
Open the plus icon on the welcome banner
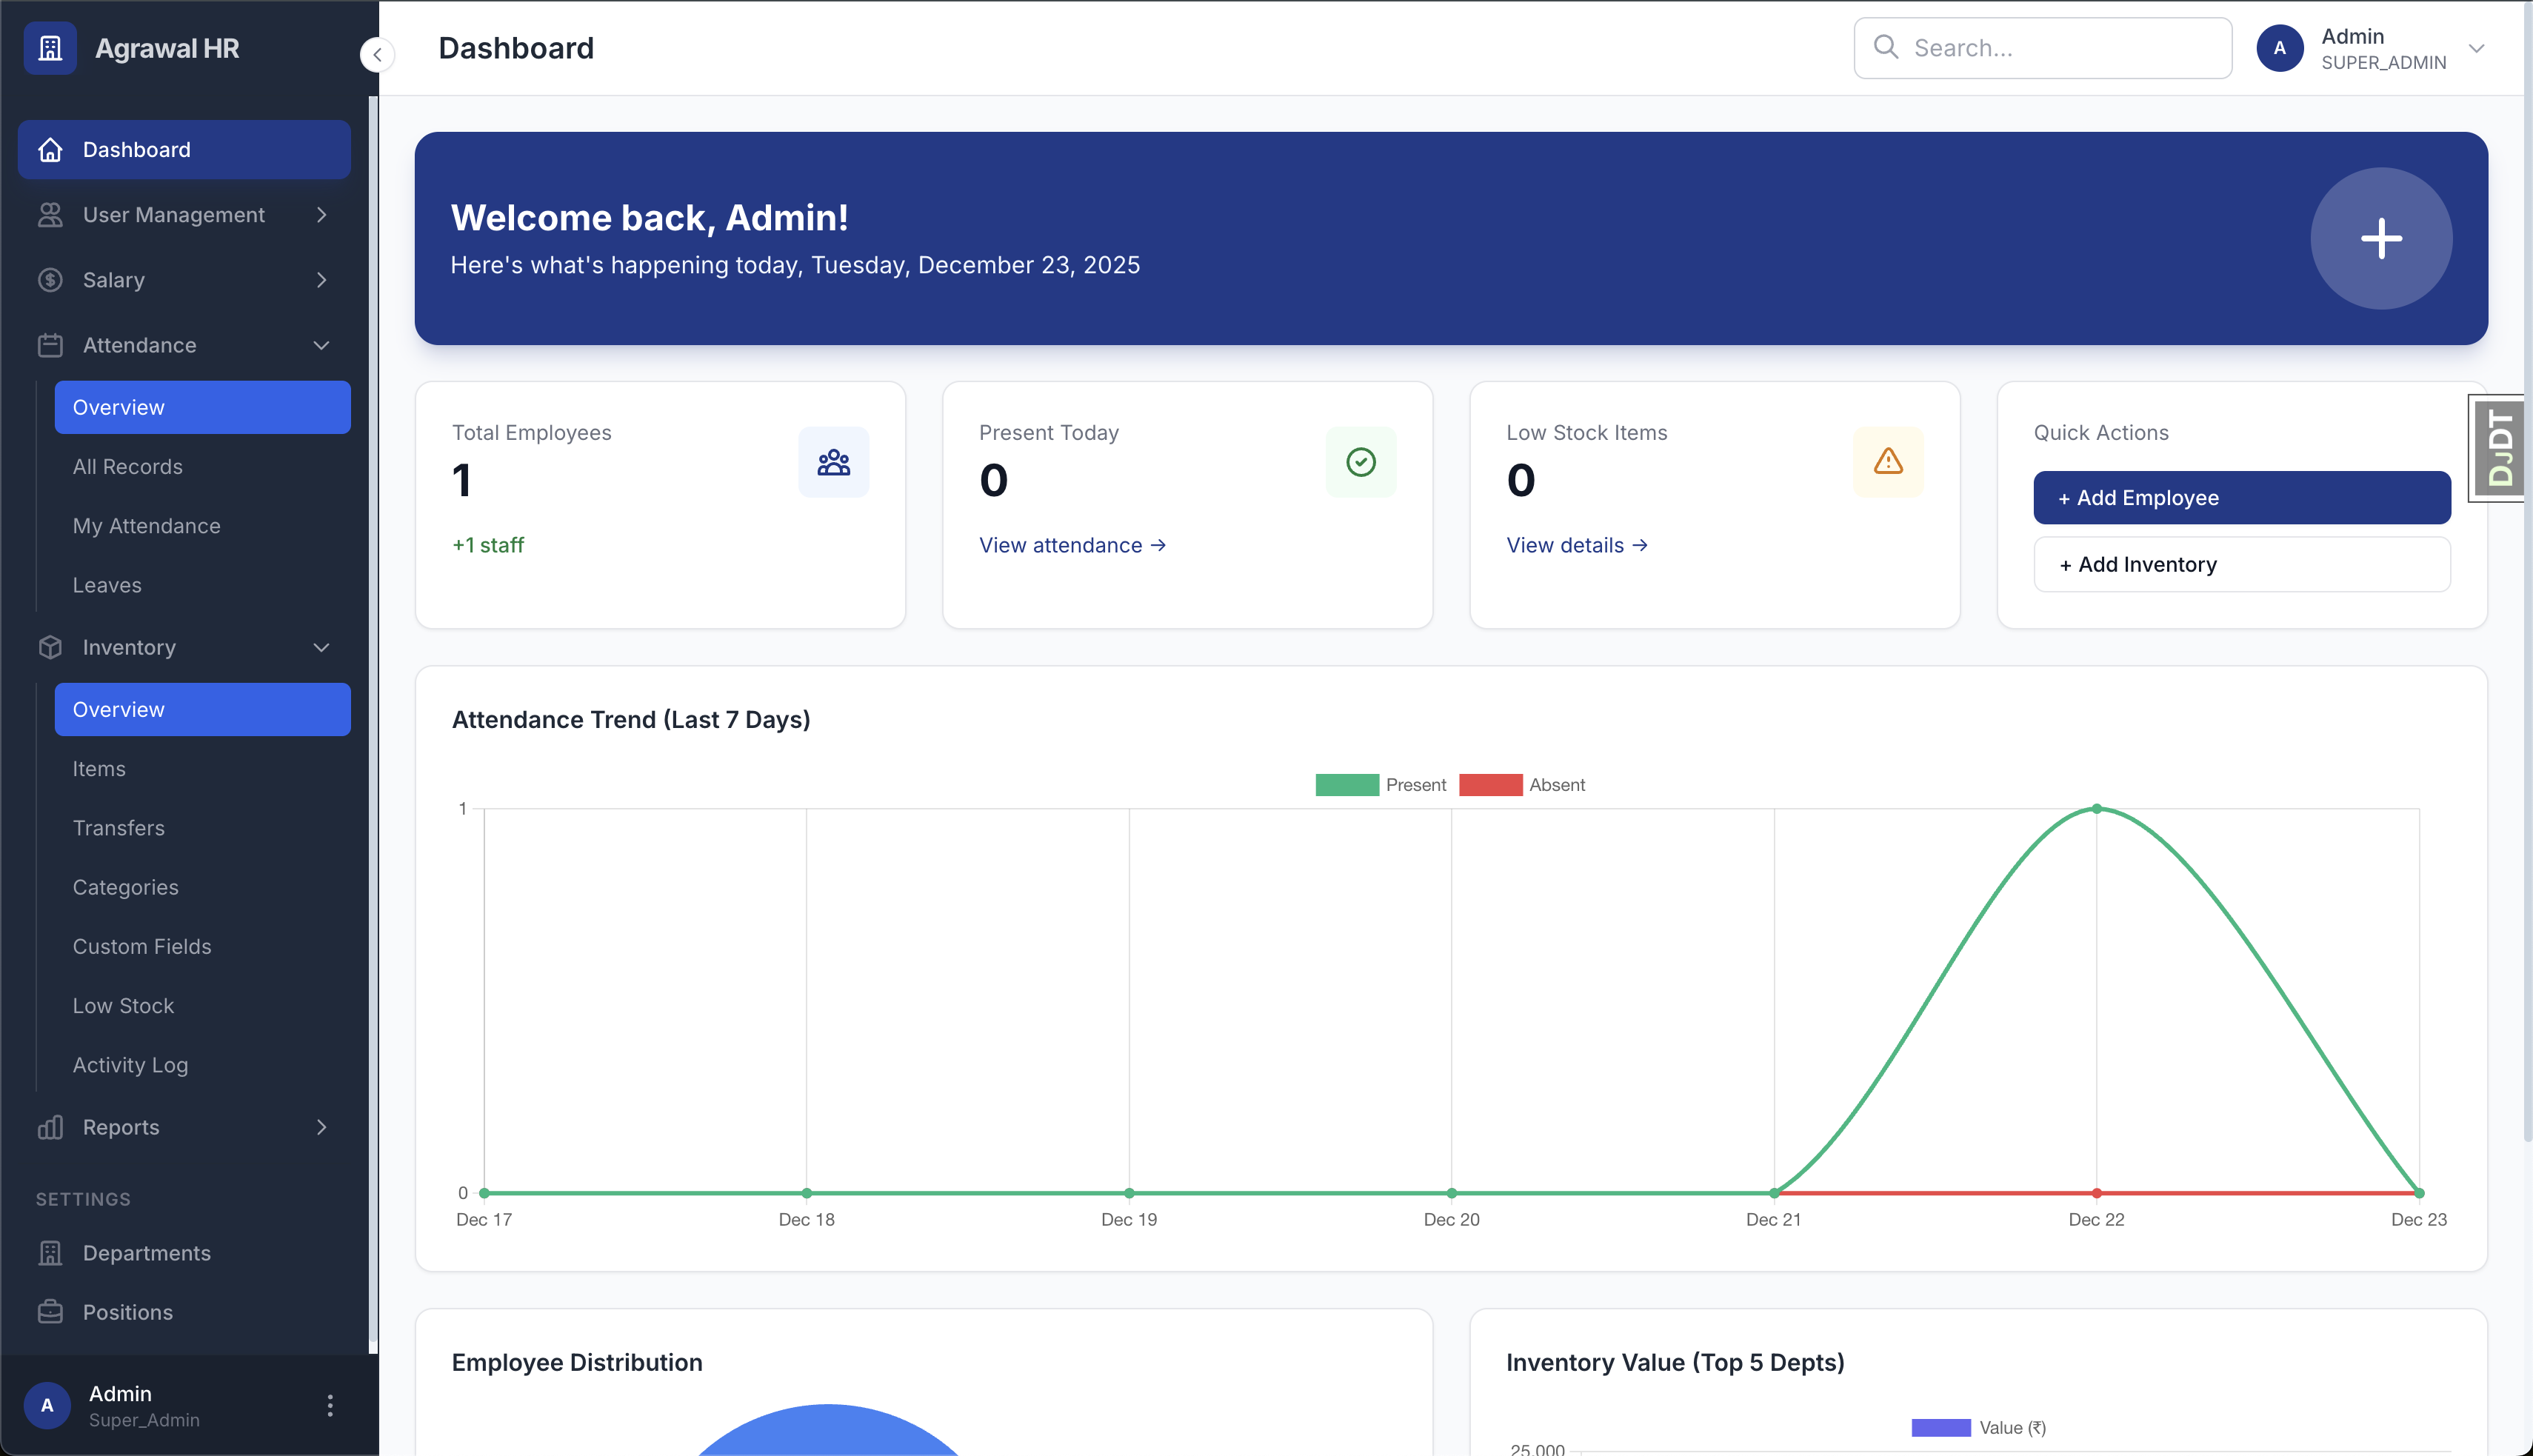tap(2381, 238)
